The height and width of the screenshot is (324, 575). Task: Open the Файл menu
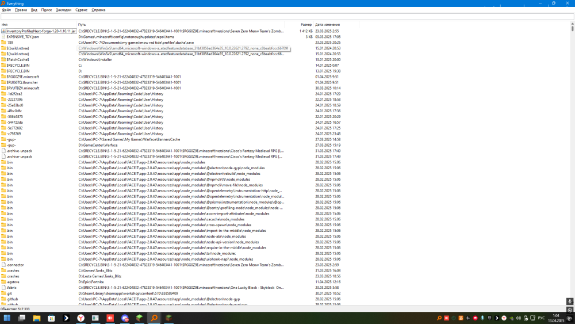coord(6,10)
